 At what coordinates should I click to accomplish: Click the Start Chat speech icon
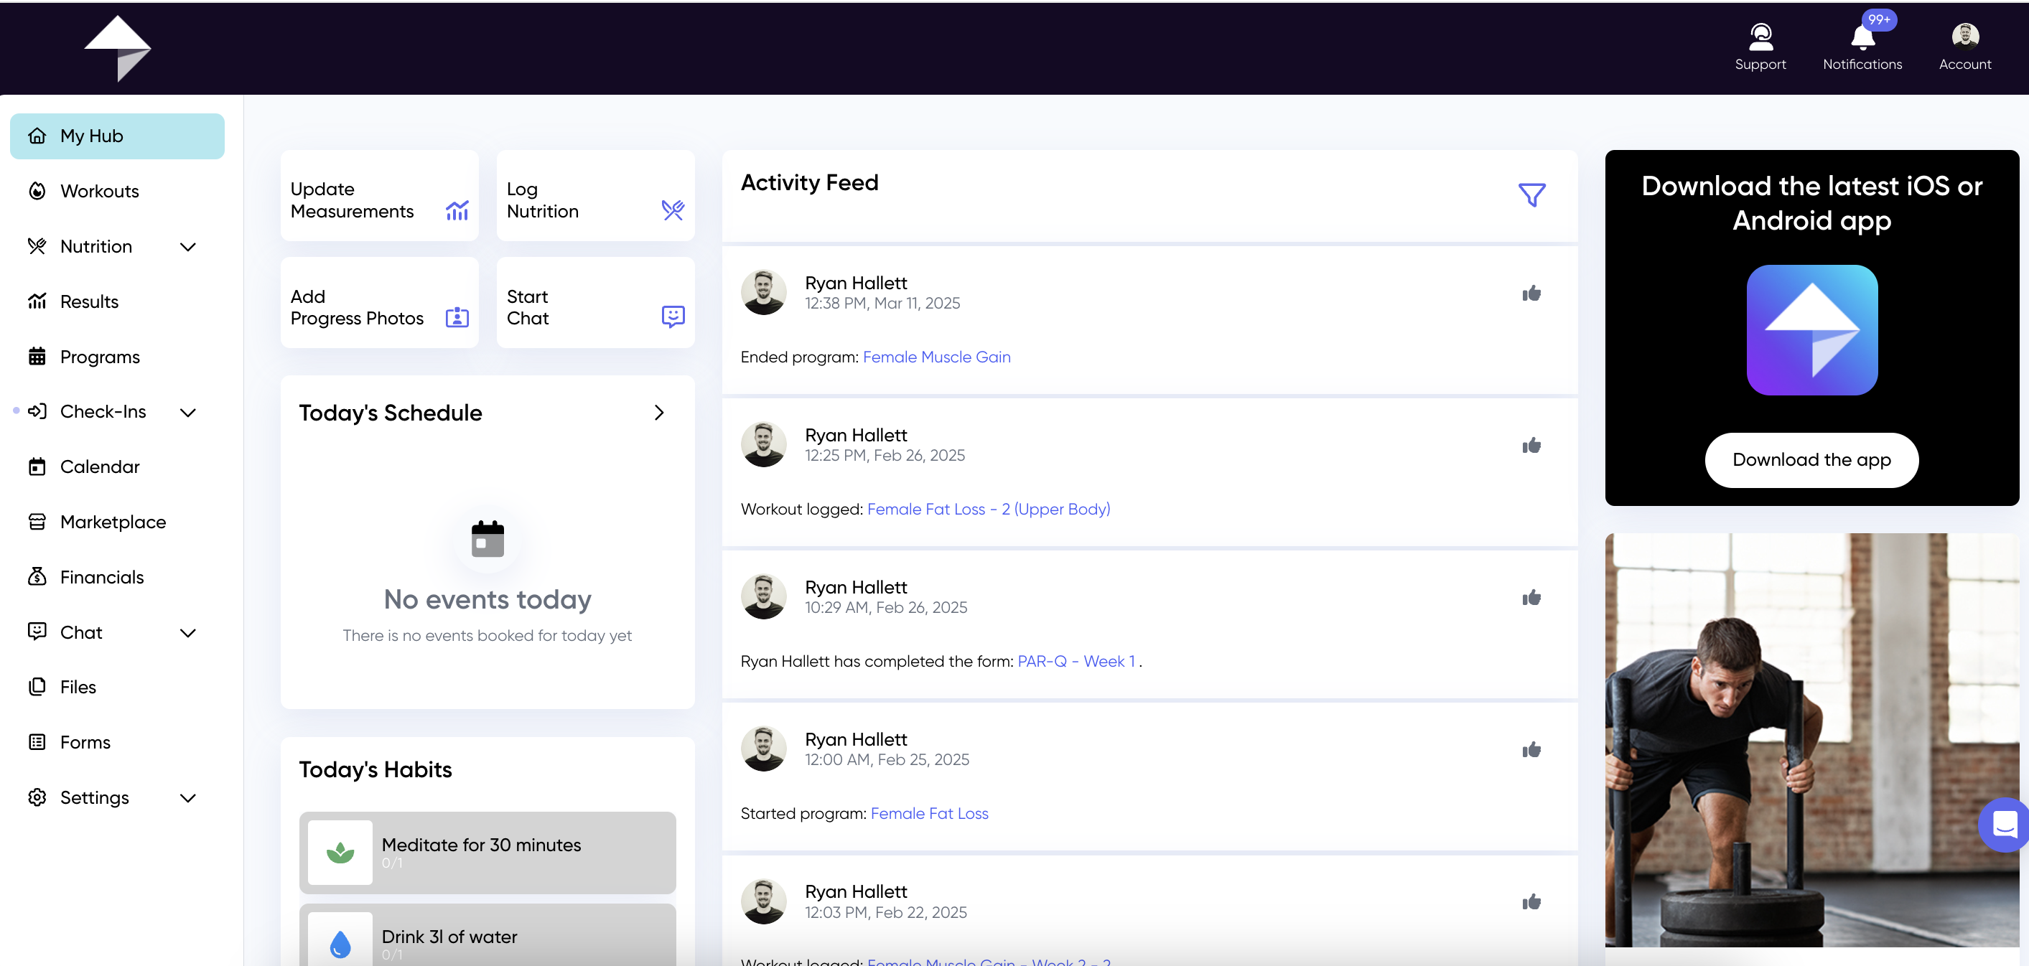tap(673, 316)
